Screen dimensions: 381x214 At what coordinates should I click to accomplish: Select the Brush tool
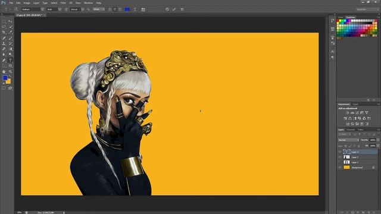pos(10,38)
